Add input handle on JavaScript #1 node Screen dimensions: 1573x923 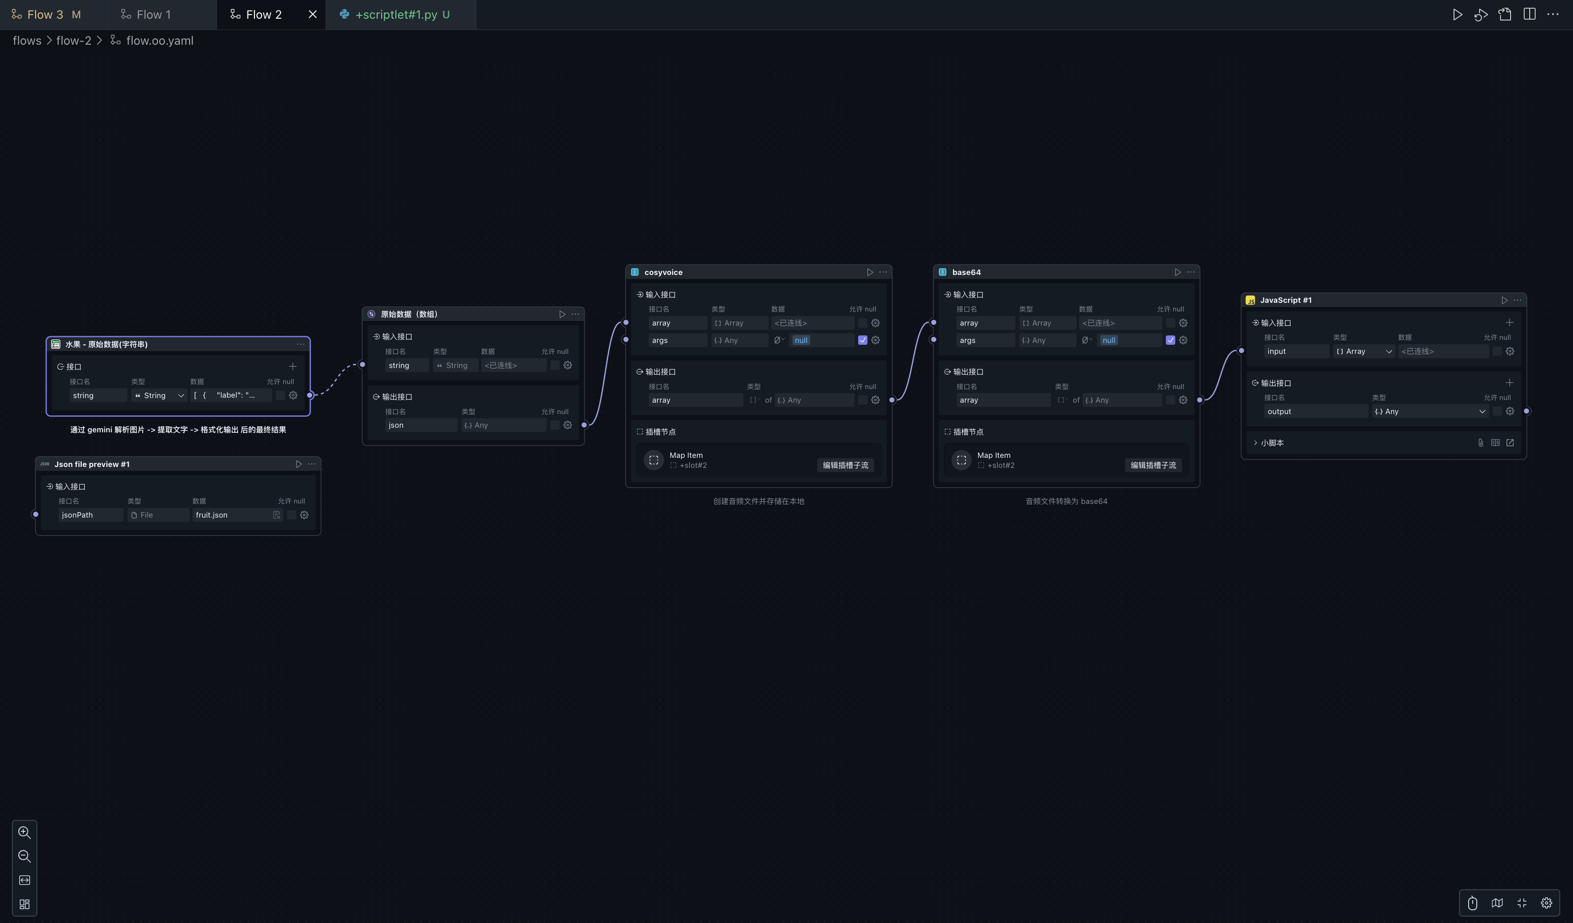1509,323
